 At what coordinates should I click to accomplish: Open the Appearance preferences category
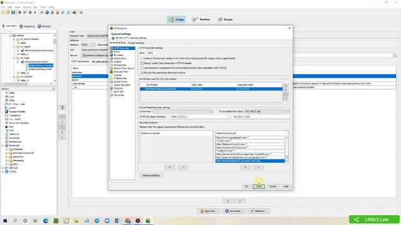pyautogui.click(x=120, y=58)
